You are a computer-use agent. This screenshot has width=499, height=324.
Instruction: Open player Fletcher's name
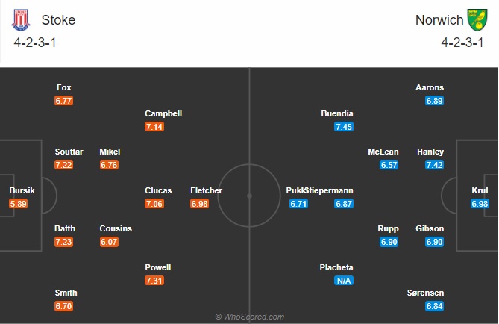click(206, 190)
